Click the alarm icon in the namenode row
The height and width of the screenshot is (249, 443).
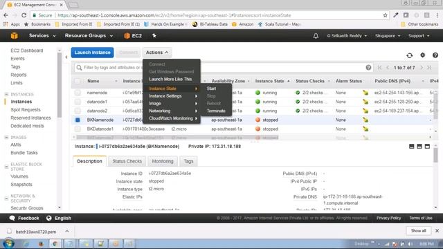365,93
